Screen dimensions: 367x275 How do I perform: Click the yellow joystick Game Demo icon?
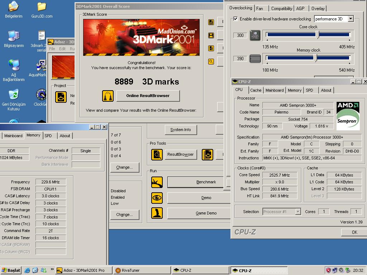(x=157, y=213)
